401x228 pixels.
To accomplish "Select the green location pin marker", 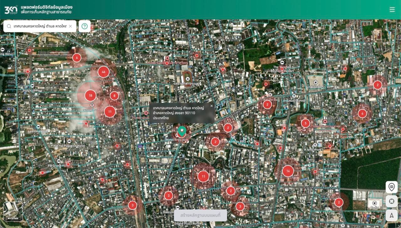I will click(182, 131).
